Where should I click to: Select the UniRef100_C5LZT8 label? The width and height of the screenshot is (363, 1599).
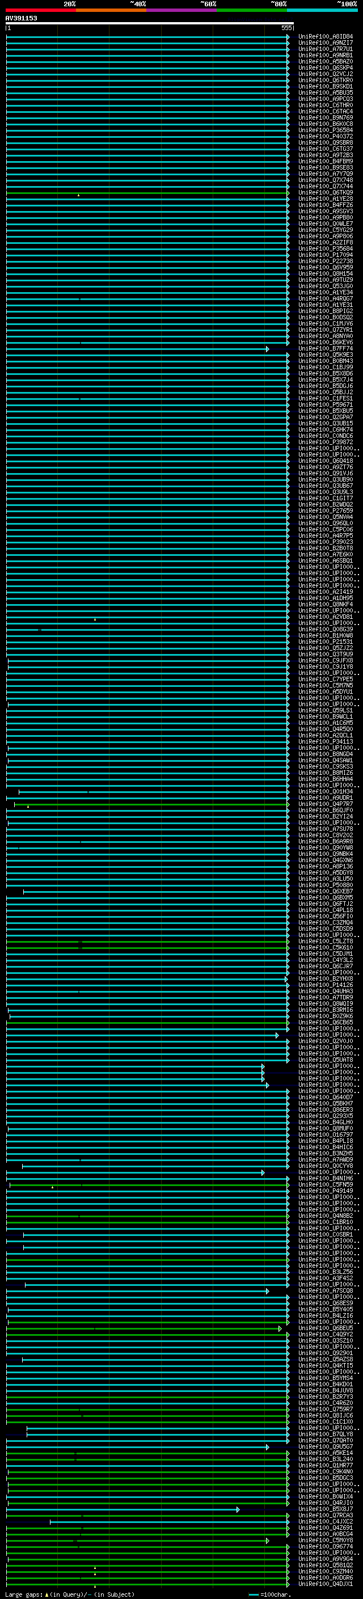point(325,941)
